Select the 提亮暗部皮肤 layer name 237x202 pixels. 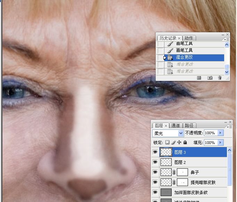click(203, 182)
